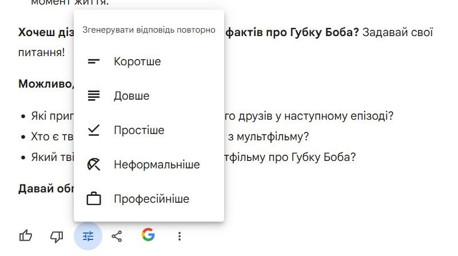This screenshot has width=458, height=256.
Task: Click the briefcase icon beside Професійніше
Action: click(x=93, y=199)
